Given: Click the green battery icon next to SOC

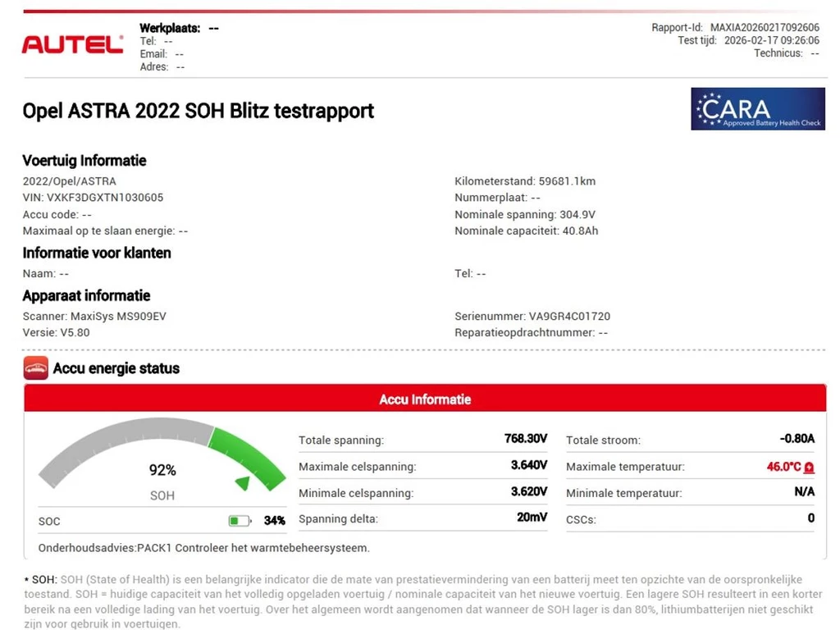Looking at the screenshot, I should click(239, 521).
